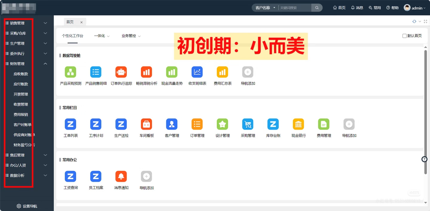Image resolution: width=430 pixels, height=211 pixels.
Task: Open the 现金流量走势 green chart icon
Action: [172, 72]
